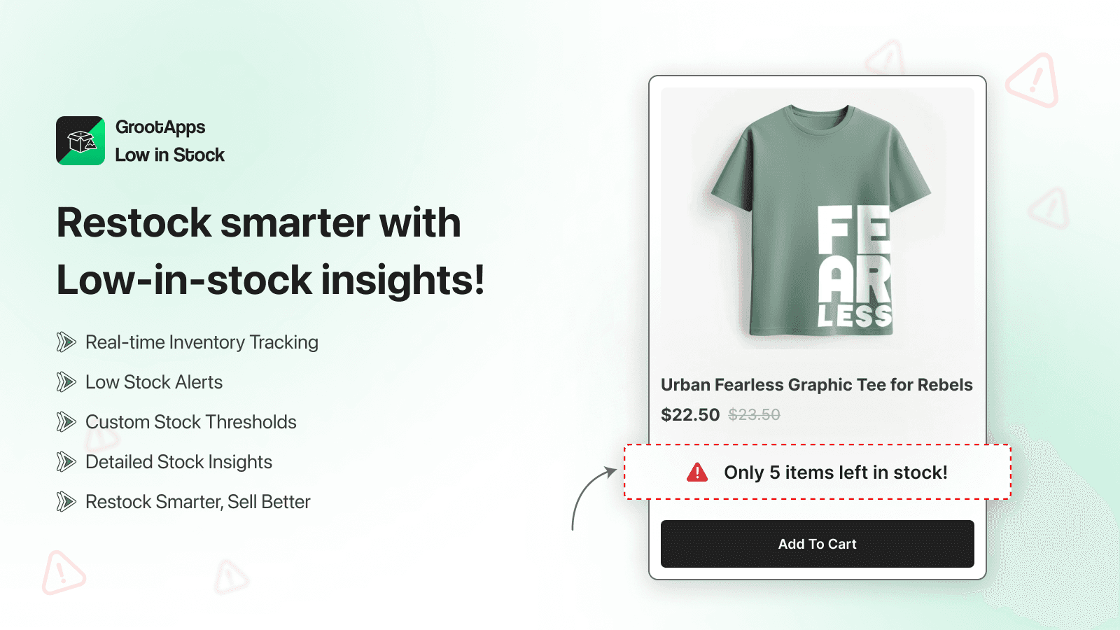
Task: Click the red warning triangle in stock alert
Action: pos(697,472)
